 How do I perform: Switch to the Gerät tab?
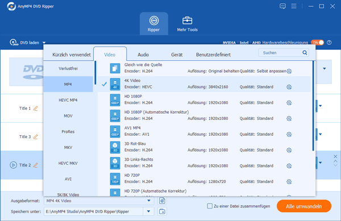(x=177, y=55)
